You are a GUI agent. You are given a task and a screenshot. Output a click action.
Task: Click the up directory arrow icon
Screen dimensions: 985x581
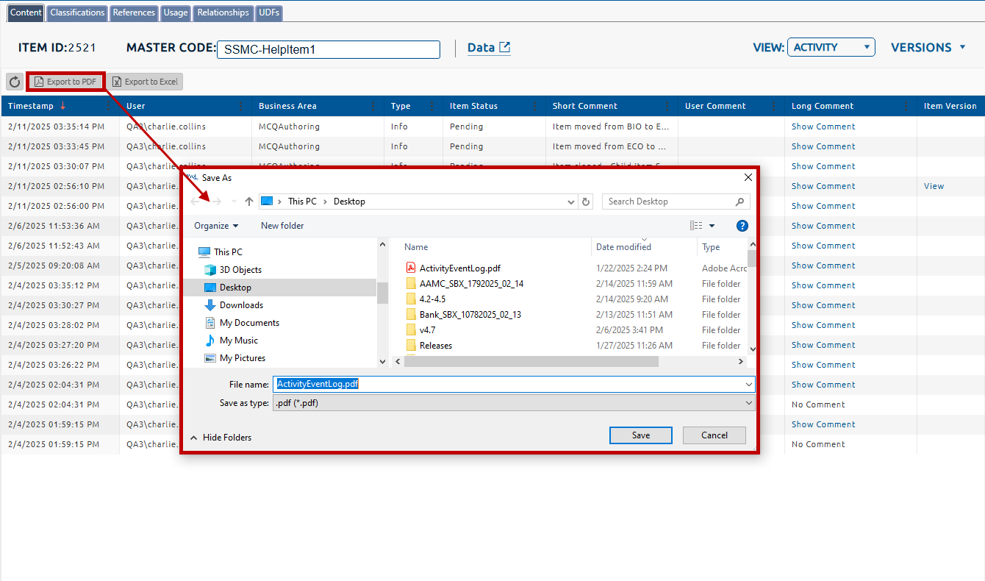click(249, 202)
